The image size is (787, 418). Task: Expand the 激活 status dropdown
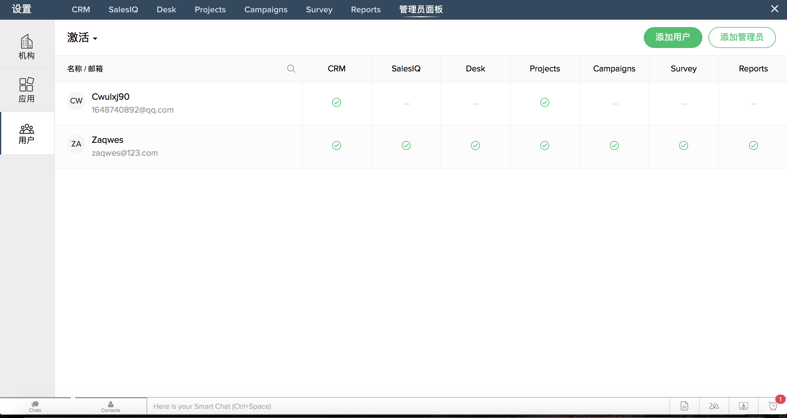(x=82, y=38)
